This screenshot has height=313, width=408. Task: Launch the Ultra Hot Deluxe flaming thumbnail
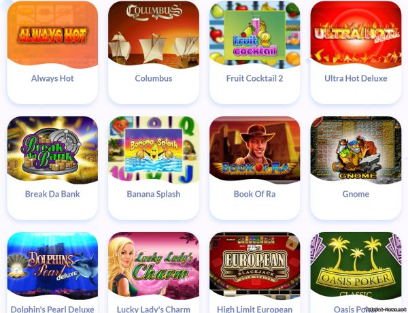(x=356, y=34)
